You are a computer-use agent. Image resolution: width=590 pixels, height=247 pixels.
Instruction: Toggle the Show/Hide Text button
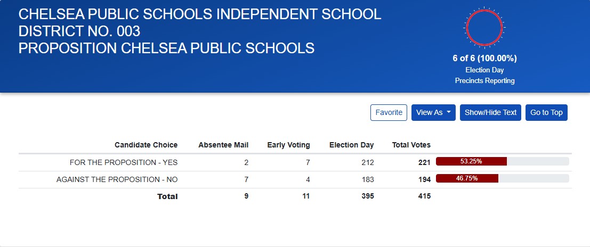click(x=490, y=112)
